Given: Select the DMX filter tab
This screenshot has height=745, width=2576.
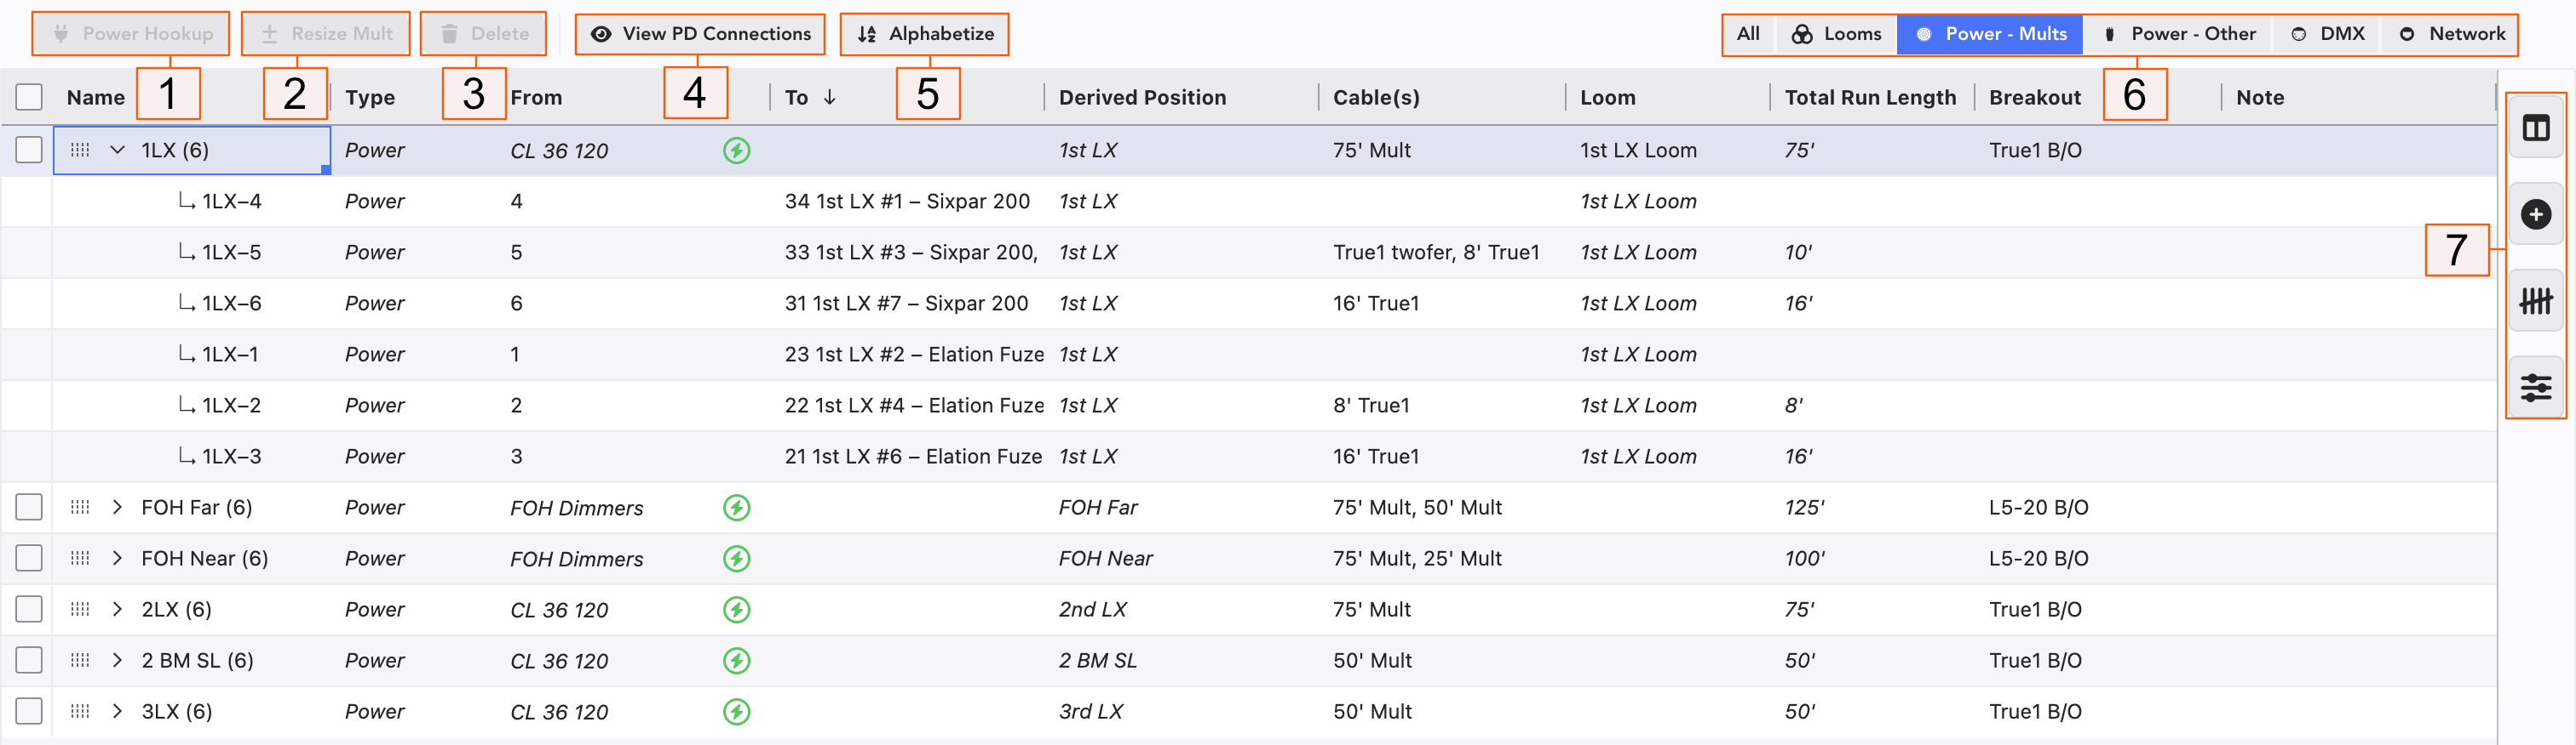Looking at the screenshot, I should [x=2327, y=34].
